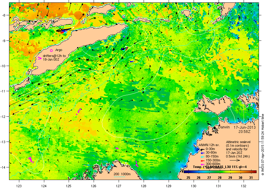
Task: Click the '150-300m' depth label
Action: coord(213,160)
